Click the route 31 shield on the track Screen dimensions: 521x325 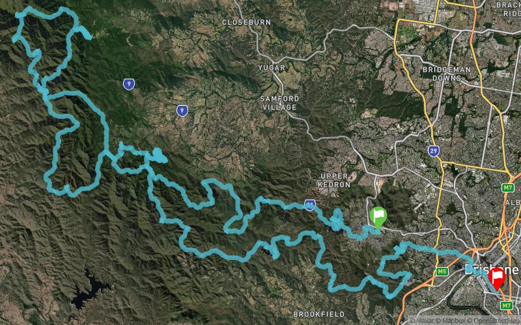click(310, 205)
